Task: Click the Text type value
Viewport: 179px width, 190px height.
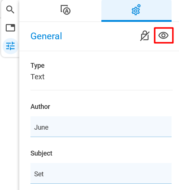Action: pyautogui.click(x=38, y=77)
